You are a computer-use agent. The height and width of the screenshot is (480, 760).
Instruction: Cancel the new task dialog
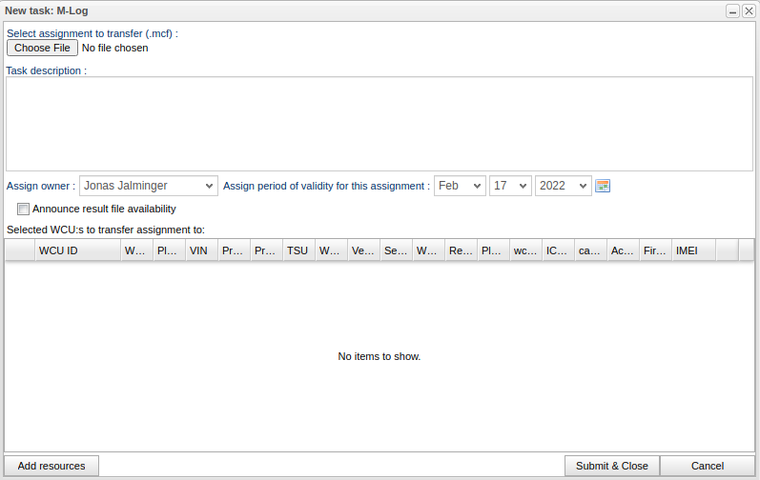click(707, 466)
